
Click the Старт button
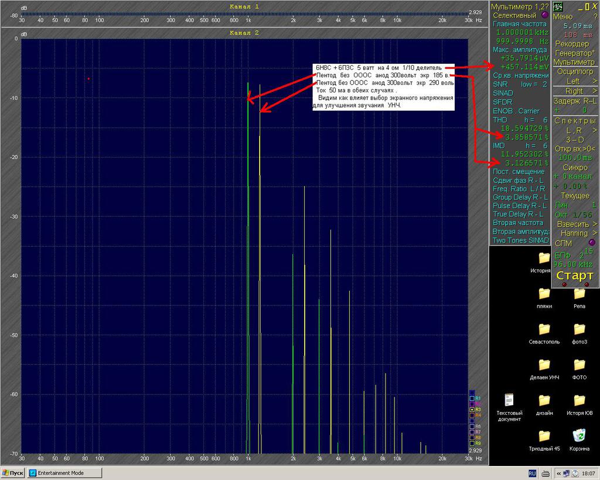click(575, 275)
